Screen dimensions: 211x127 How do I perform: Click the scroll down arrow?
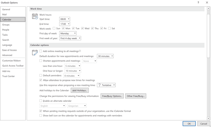click(208, 119)
